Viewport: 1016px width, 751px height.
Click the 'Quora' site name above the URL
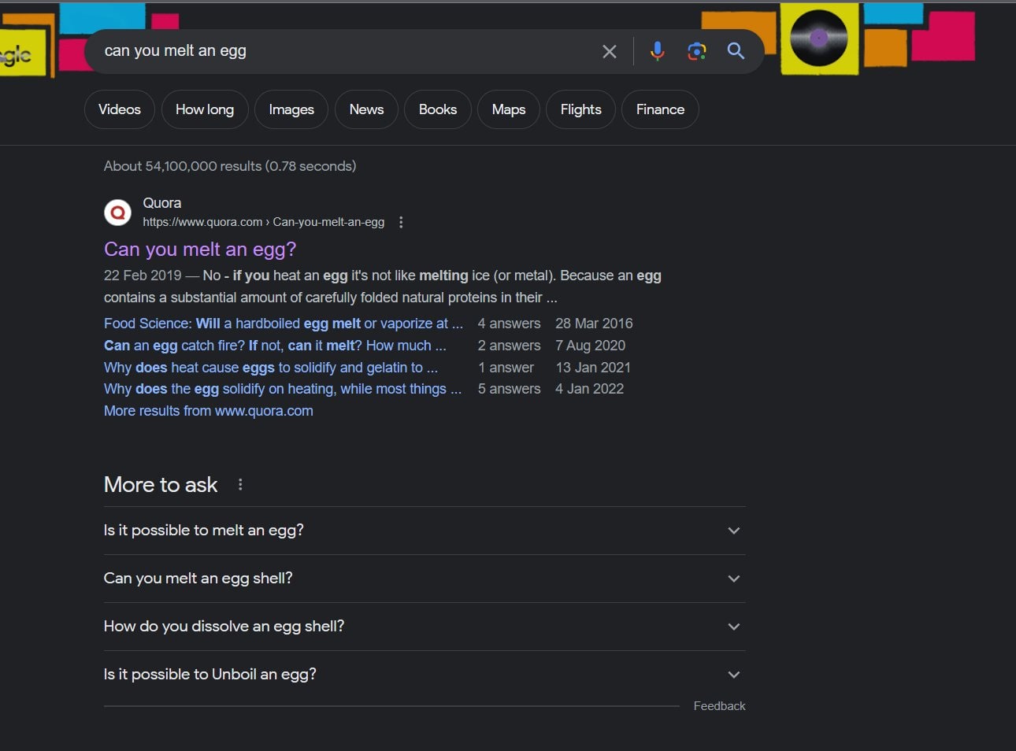[161, 203]
